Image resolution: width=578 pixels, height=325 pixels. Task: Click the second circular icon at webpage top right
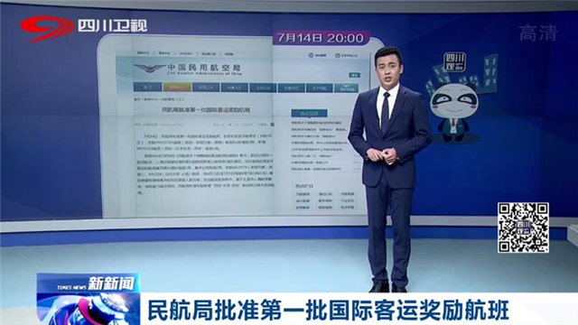tap(337, 56)
